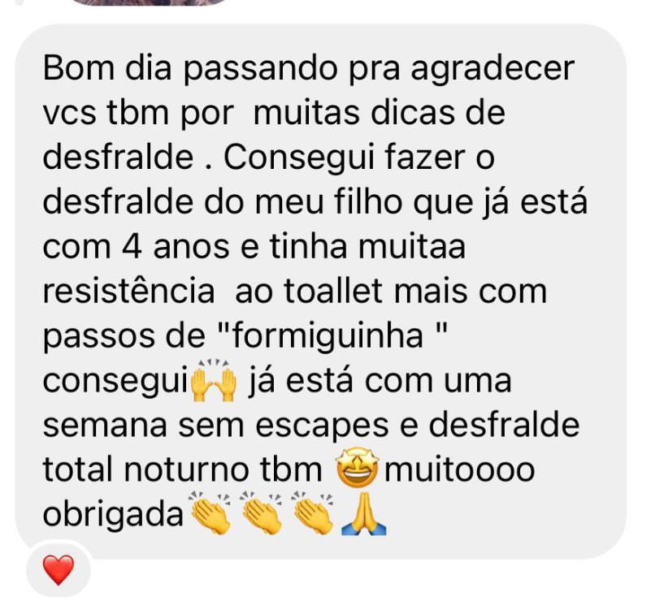Click the text "4 anos" in the message
Screen dimensions: 651x601
tap(176, 246)
